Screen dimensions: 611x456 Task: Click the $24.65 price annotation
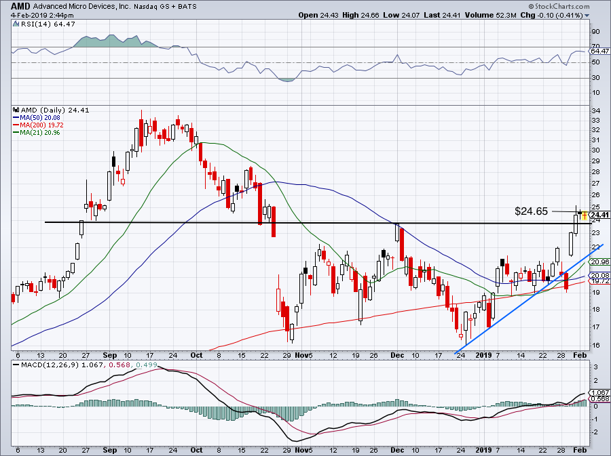pyautogui.click(x=531, y=211)
